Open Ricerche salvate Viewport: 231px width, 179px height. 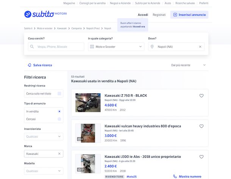click(185, 3)
